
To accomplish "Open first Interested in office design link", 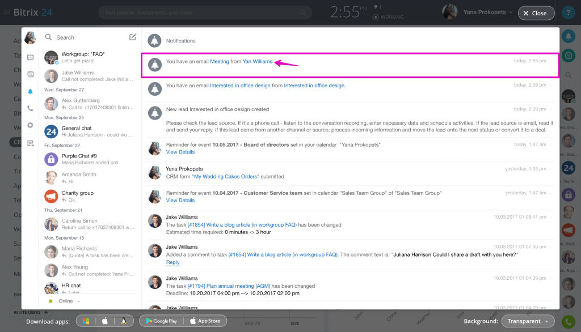I will [x=240, y=86].
